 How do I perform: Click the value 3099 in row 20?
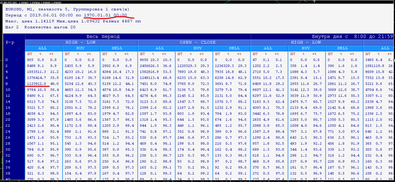click(31, 120)
